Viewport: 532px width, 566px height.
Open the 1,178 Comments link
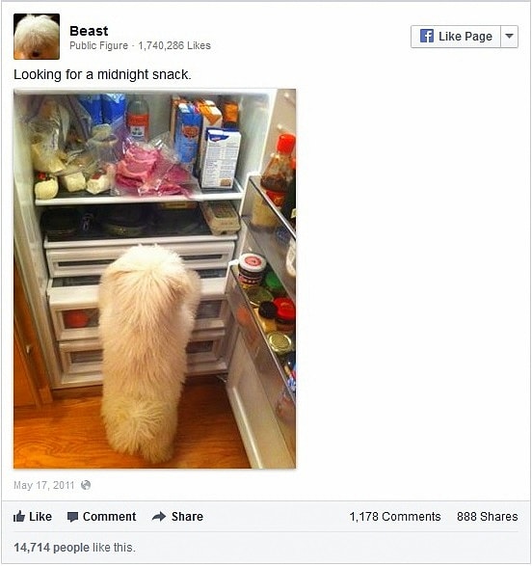pos(395,517)
